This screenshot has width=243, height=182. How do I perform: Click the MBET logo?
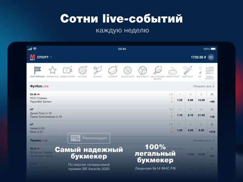click(33, 57)
